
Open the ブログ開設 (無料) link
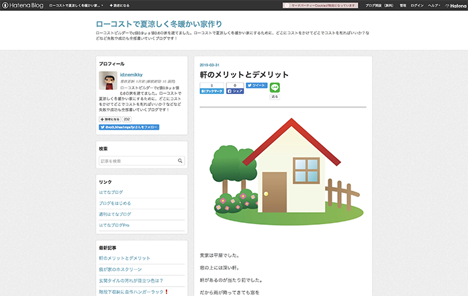379,5
